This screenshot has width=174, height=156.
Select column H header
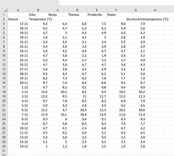(155, 10)
